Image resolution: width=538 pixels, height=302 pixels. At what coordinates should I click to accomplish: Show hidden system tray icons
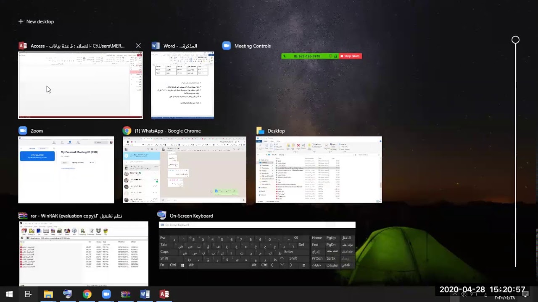(455, 295)
